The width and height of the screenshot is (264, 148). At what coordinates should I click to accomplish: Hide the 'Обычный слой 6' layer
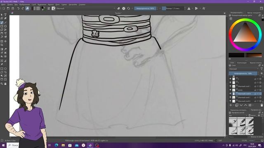230,101
